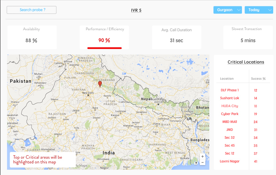Click the Jaipur city label on the map
The height and width of the screenshot is (175, 276).
(76, 110)
